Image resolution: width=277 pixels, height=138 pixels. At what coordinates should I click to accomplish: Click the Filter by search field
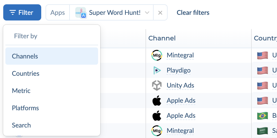[x=51, y=36]
